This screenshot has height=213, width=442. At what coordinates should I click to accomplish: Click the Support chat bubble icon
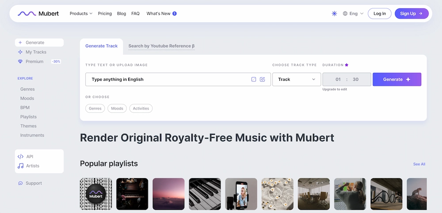pyautogui.click(x=20, y=183)
